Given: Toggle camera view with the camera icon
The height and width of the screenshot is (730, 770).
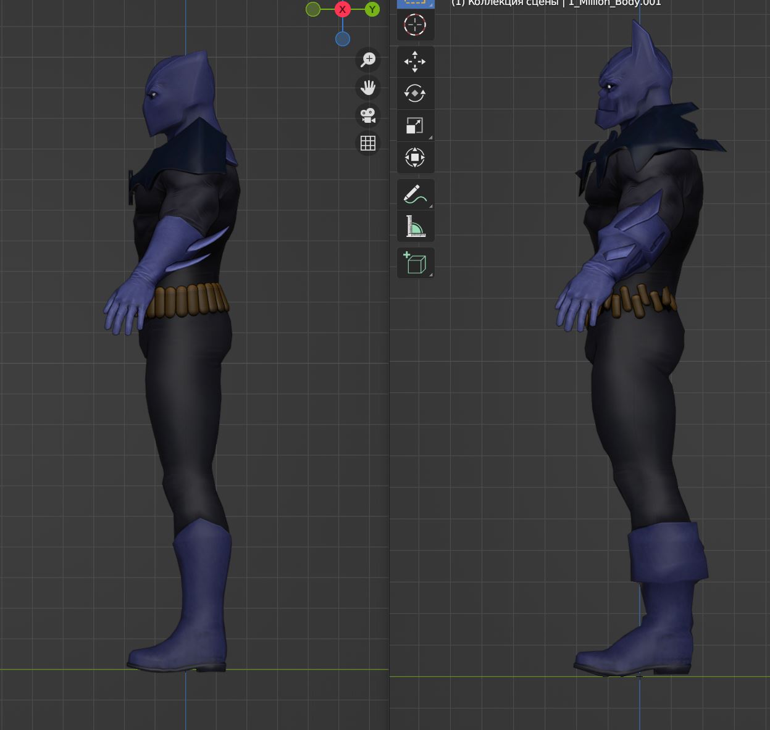Looking at the screenshot, I should 368,115.
